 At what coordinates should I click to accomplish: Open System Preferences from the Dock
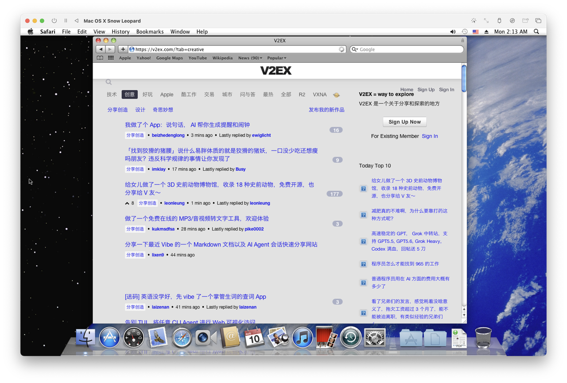(x=375, y=338)
